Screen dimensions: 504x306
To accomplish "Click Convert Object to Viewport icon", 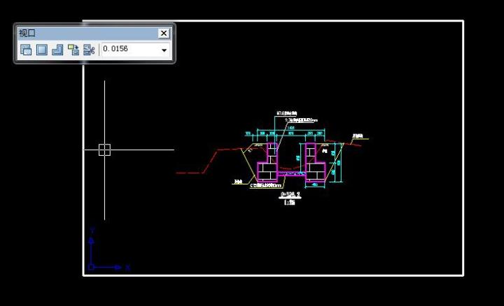I will click(73, 50).
